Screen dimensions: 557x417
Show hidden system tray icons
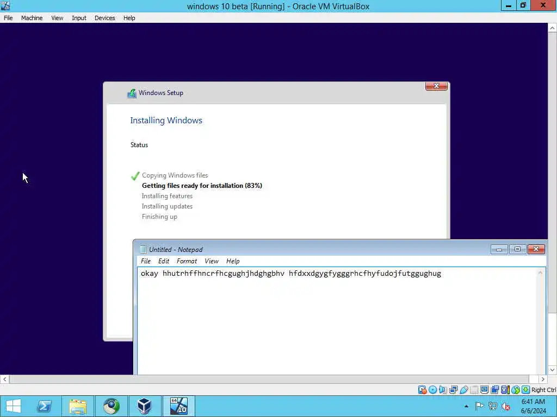pyautogui.click(x=466, y=406)
